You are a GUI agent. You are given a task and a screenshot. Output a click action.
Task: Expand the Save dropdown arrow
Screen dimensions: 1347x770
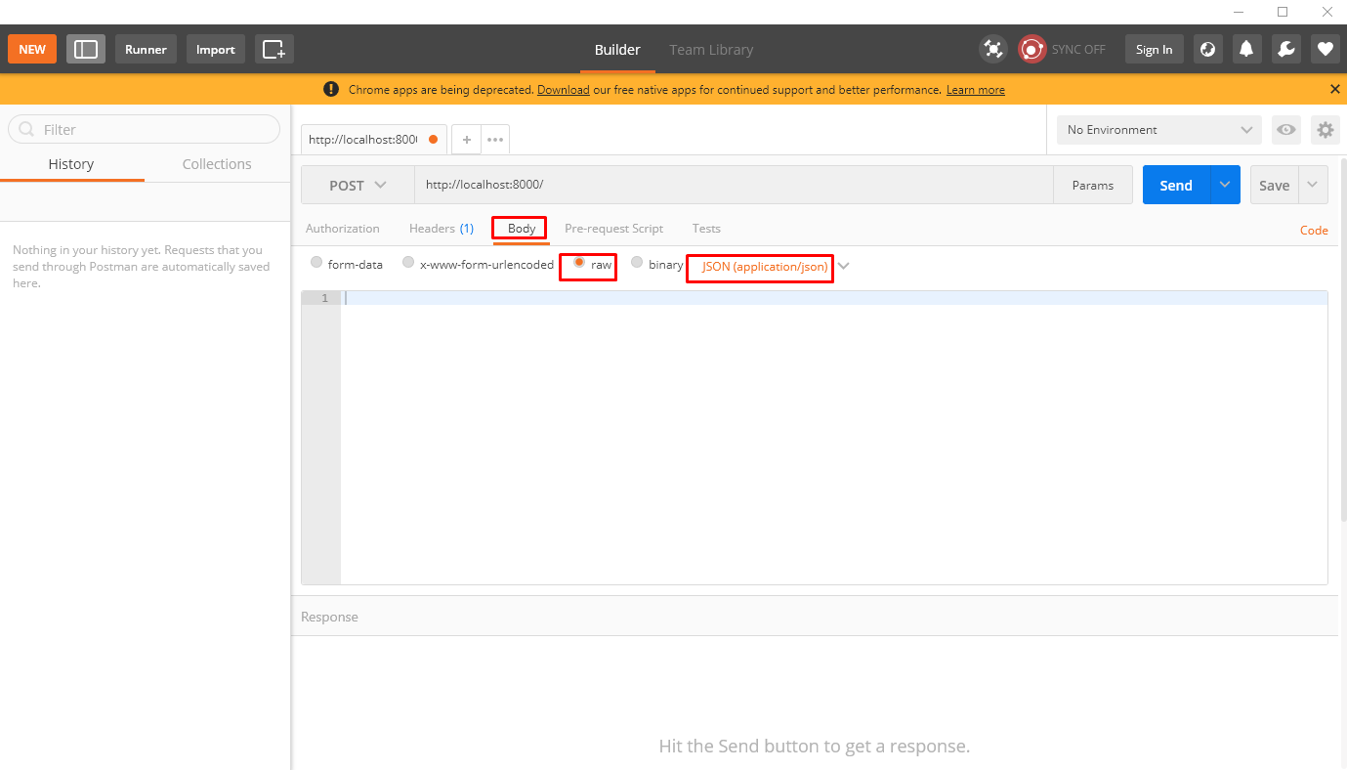[1313, 185]
